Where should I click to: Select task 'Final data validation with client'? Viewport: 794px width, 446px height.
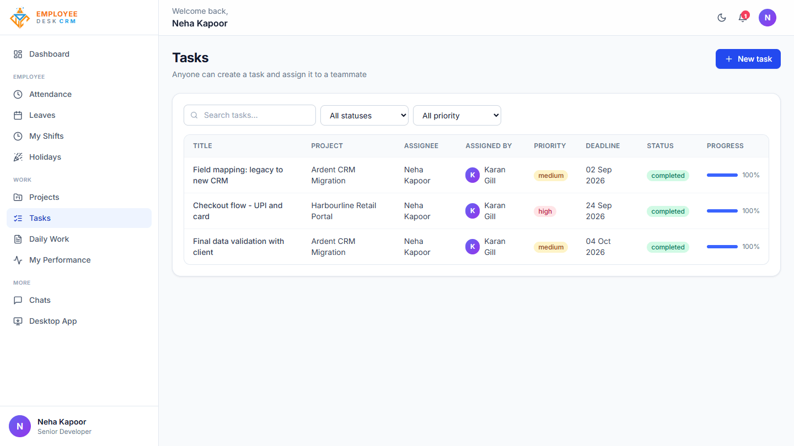[x=239, y=247]
